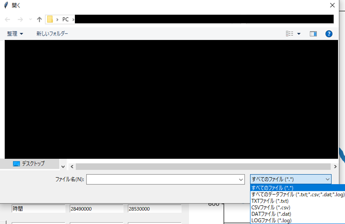Select デスクトップ in the navigation pane
The image size is (345, 224).
30,163
